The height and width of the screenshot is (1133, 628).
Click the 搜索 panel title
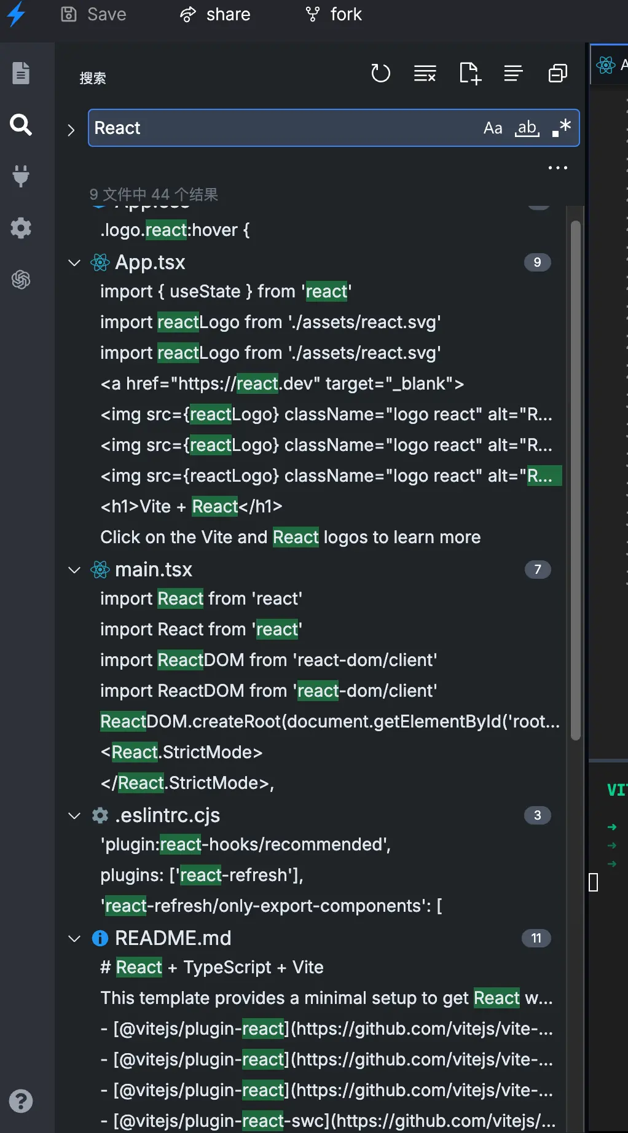(93, 78)
